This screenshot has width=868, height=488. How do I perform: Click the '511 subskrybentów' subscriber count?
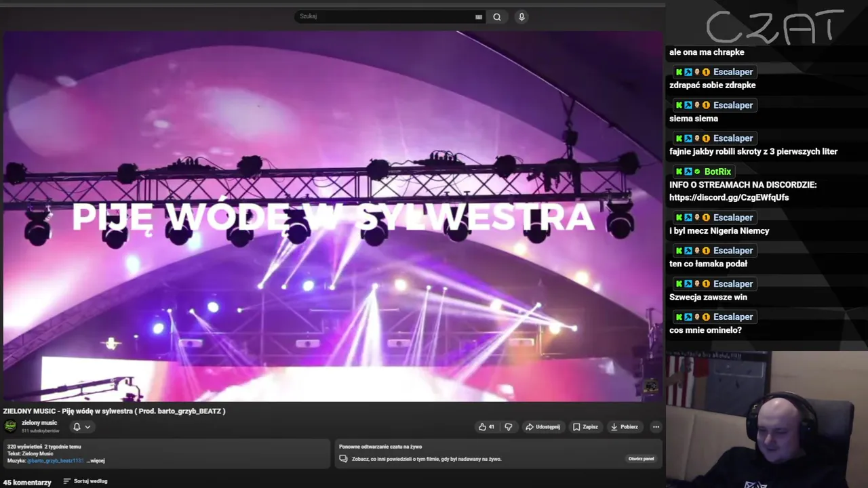click(40, 431)
